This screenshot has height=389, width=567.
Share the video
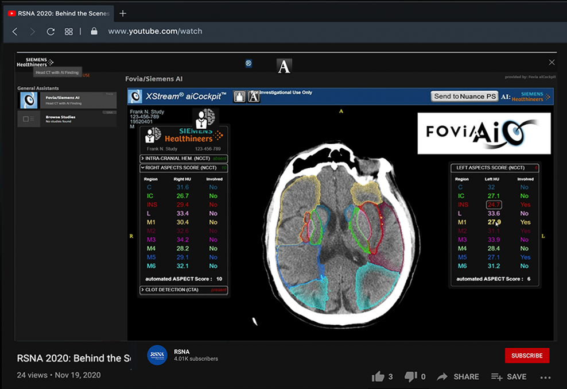coord(458,377)
